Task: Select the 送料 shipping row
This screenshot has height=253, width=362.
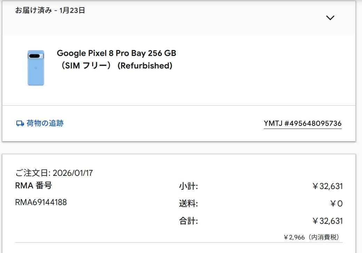Action: (188, 204)
